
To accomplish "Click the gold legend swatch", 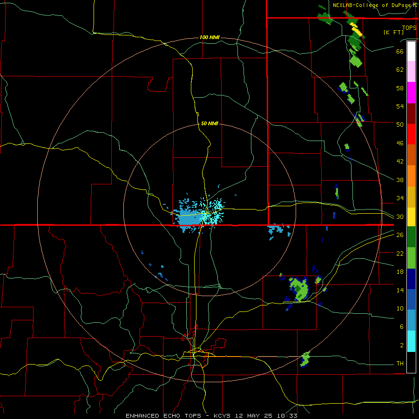I will 411,197.
